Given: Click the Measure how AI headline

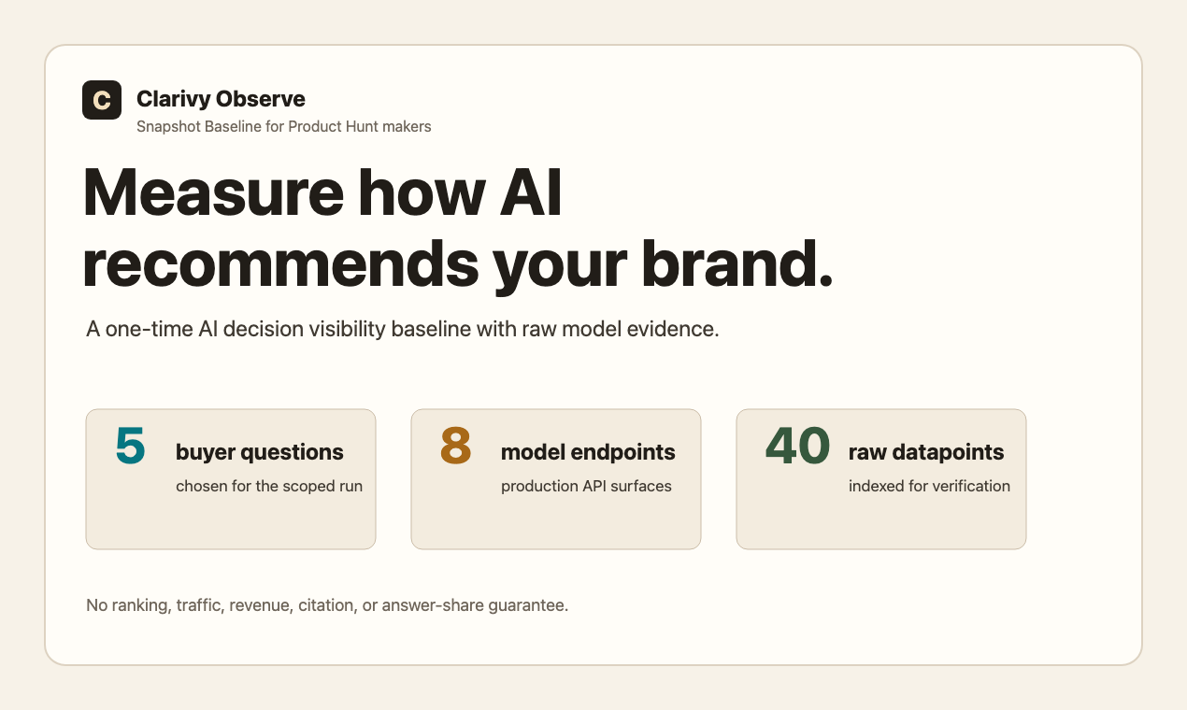Looking at the screenshot, I should pyautogui.click(x=322, y=192).
